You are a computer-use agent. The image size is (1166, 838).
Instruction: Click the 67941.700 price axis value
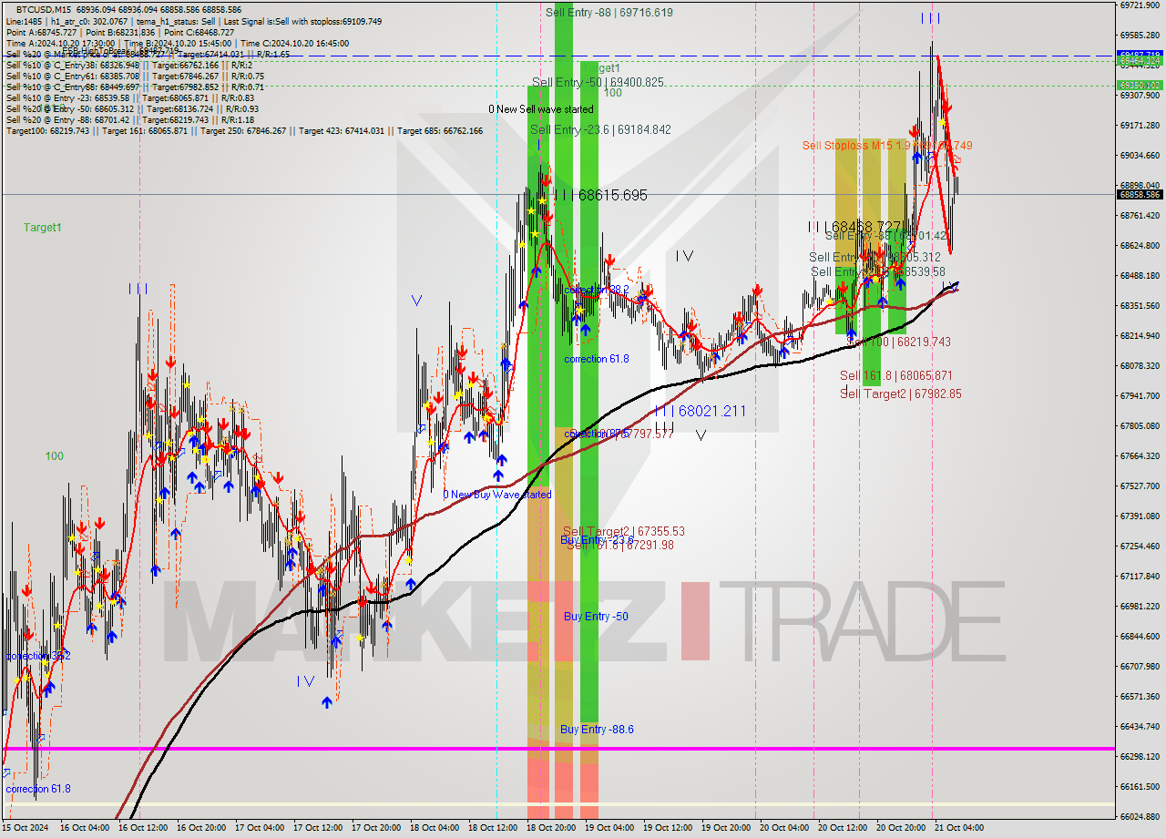(1140, 396)
